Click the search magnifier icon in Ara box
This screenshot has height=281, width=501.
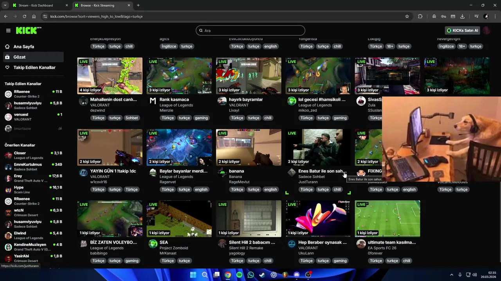(x=201, y=30)
